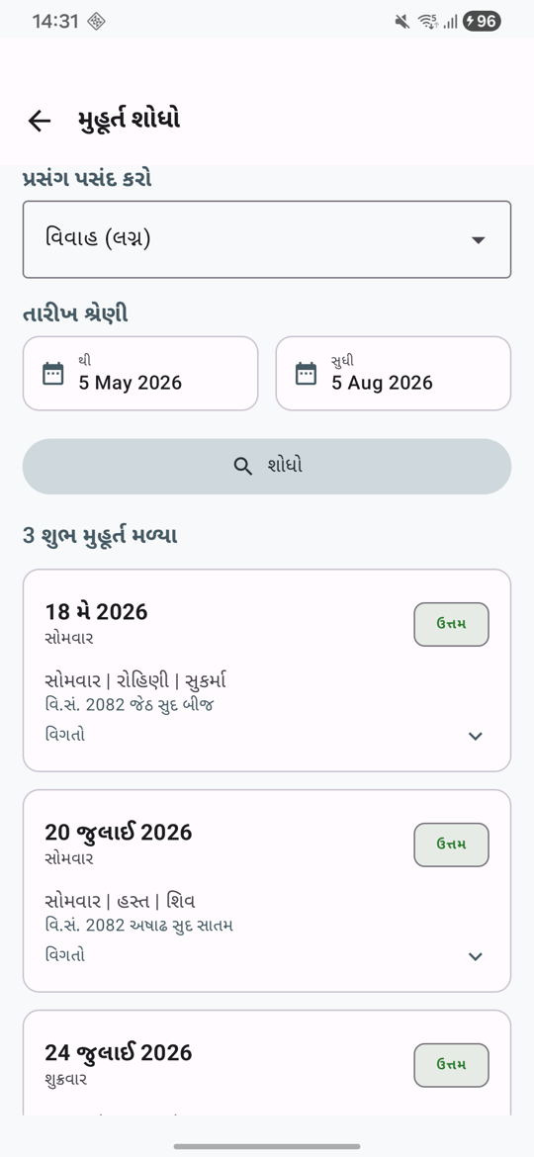Tap ઉત્તમ badge on 18 મે 2026 card
This screenshot has width=534, height=1157.
click(x=451, y=624)
